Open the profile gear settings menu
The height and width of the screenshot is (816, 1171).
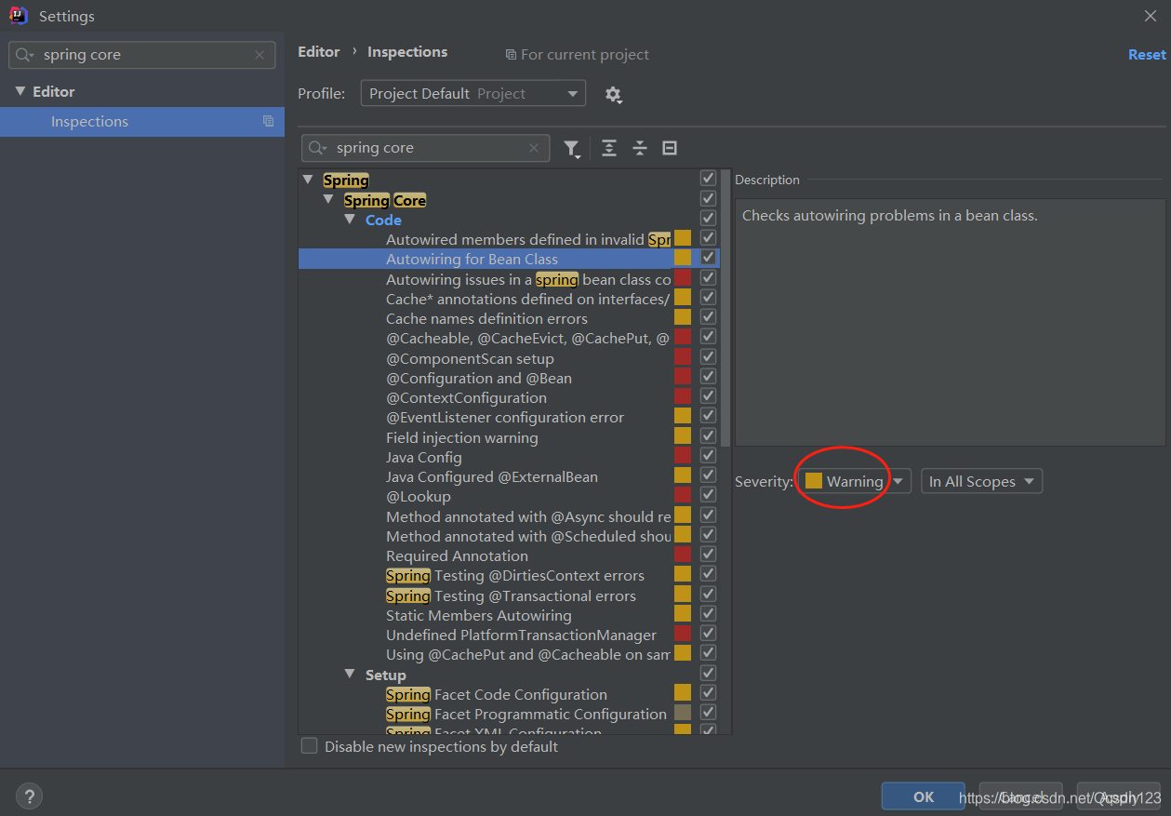[613, 94]
